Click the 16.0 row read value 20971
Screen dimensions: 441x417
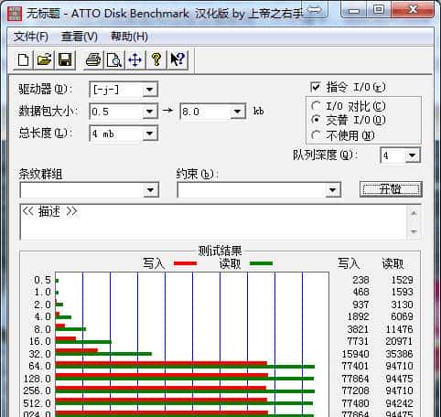[399, 341]
